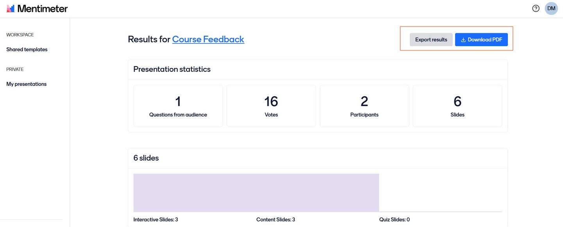
Task: Open the DM user avatar menu
Action: point(551,8)
